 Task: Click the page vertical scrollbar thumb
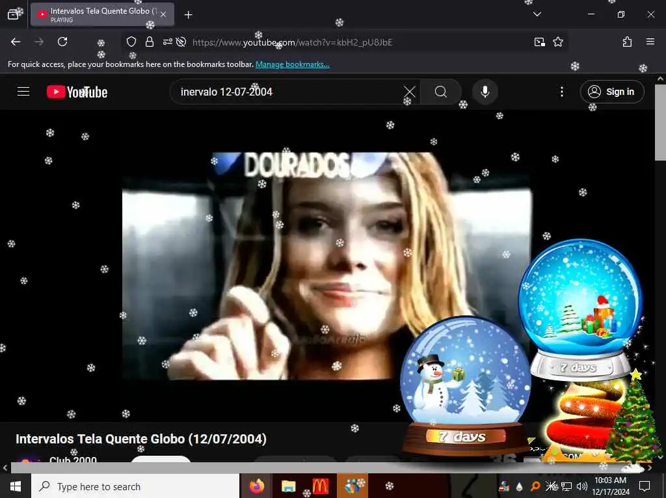coord(660,122)
